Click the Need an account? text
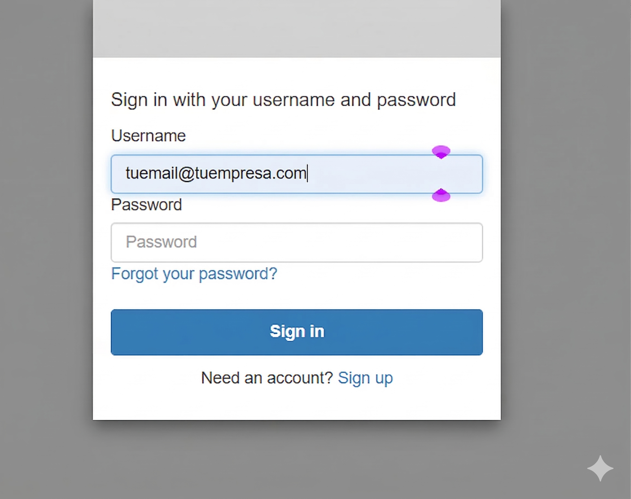Screen dimensions: 631x499 [267, 378]
